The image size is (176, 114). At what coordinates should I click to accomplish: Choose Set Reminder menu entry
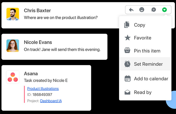click(148, 64)
